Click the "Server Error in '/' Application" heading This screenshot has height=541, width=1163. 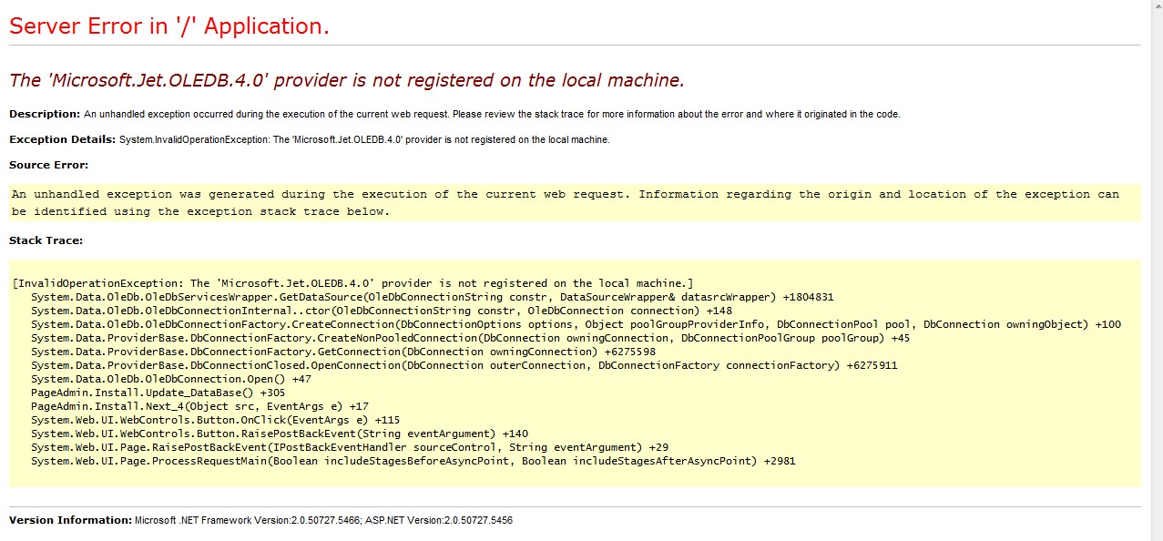tap(169, 26)
